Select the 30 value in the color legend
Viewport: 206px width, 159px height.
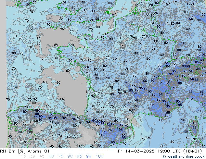click(32, 156)
